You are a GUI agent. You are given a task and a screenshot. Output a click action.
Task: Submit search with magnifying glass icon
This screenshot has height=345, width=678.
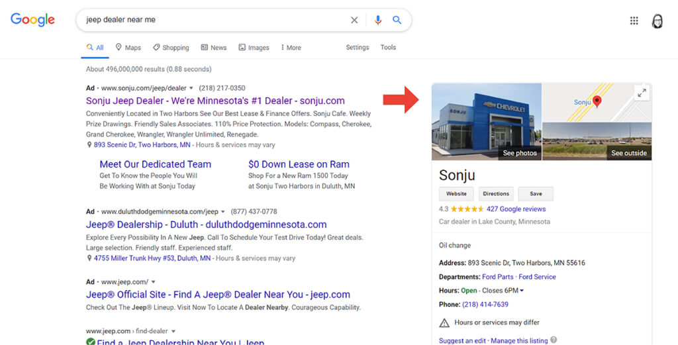pos(397,20)
